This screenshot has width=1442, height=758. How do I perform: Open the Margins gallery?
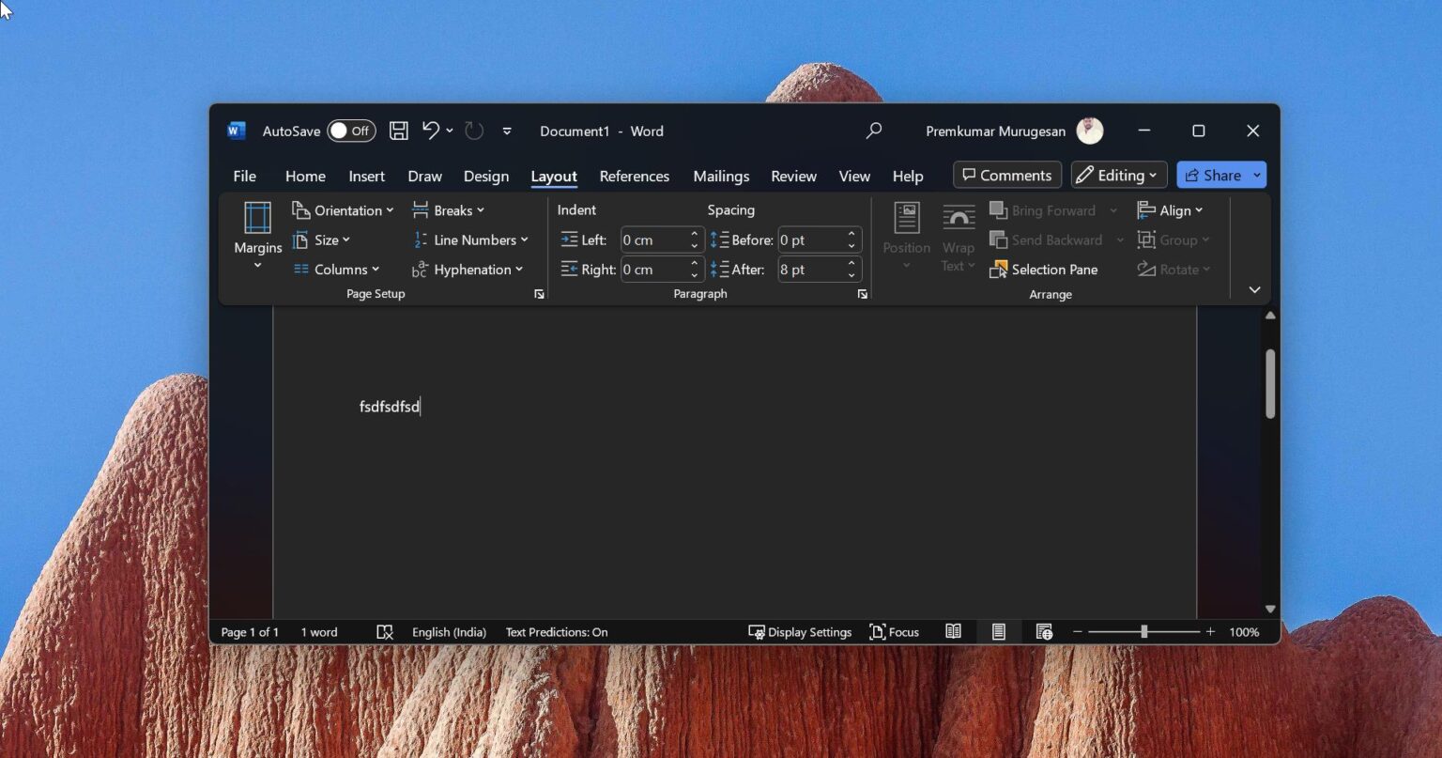click(256, 235)
